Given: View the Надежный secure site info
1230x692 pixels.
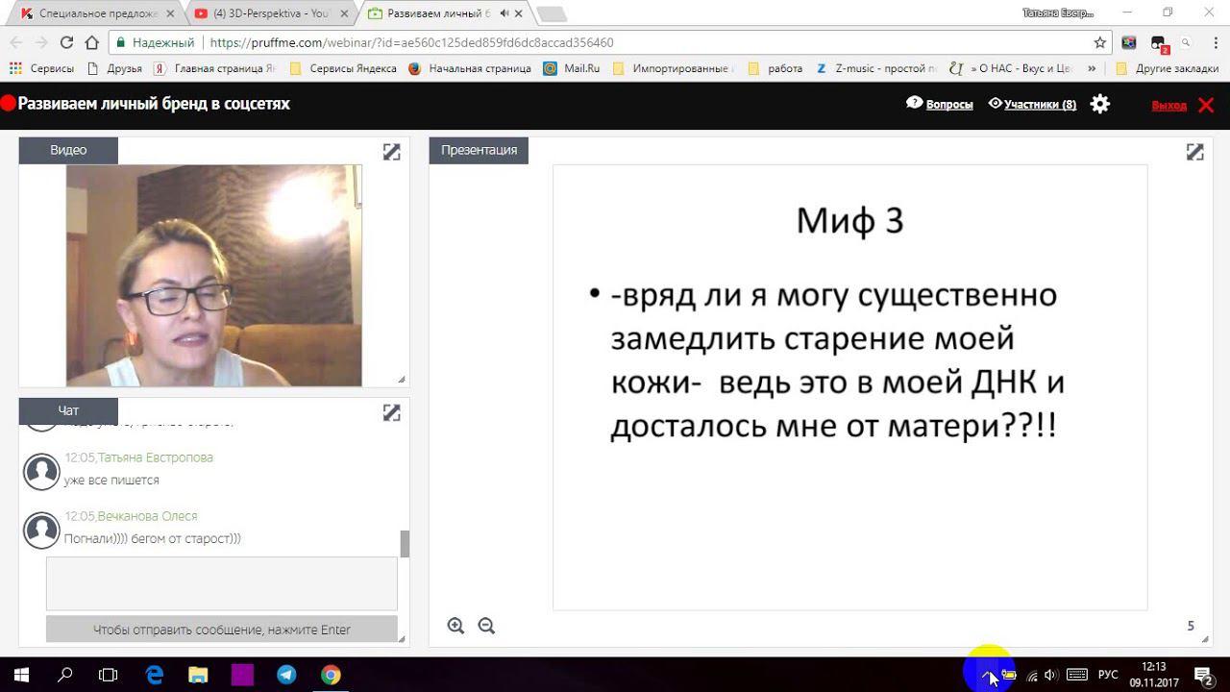Looking at the screenshot, I should tap(155, 42).
